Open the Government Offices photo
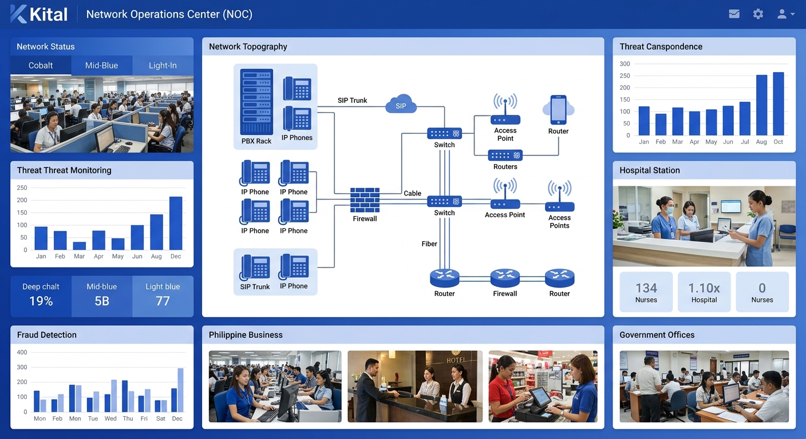The height and width of the screenshot is (439, 806). 704,386
